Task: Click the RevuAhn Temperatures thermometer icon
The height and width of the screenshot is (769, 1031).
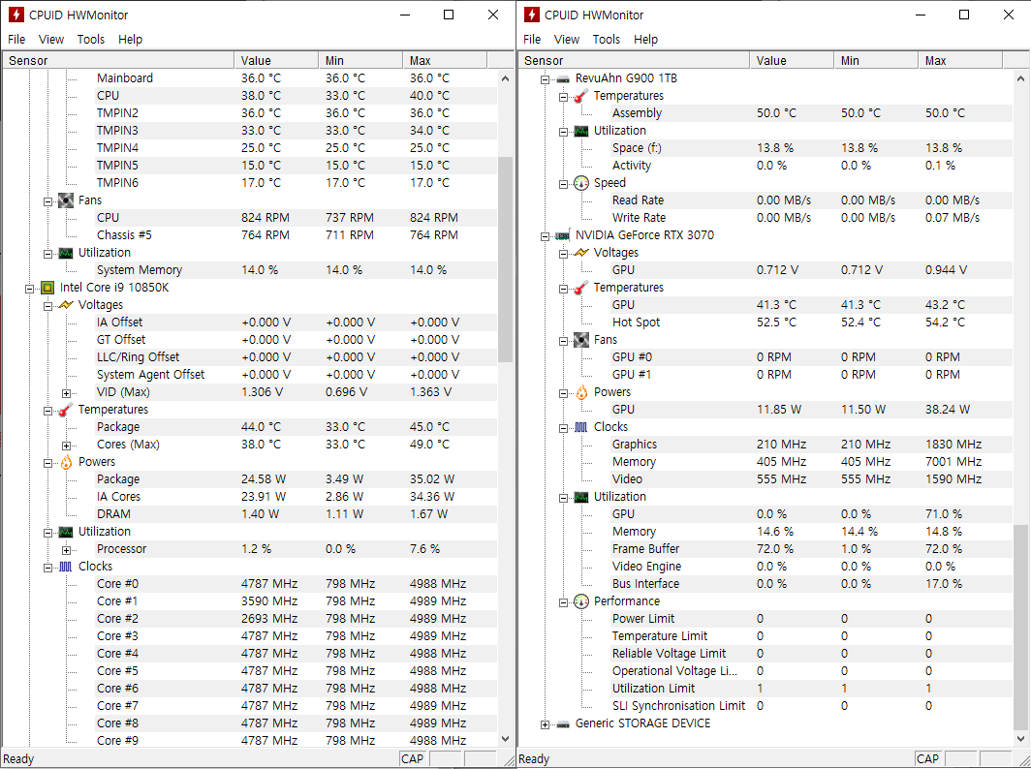Action: [581, 96]
